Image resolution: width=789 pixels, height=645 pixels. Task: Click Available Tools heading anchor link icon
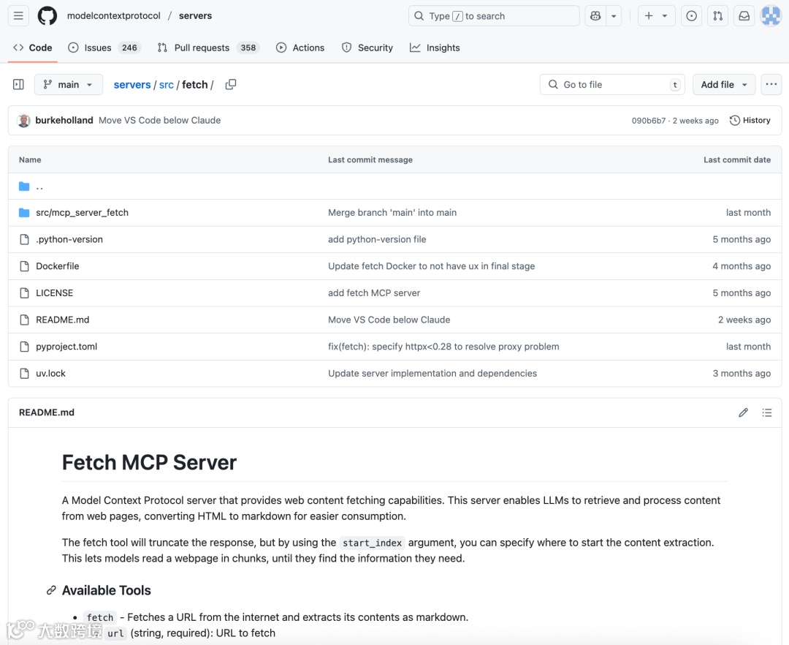coord(51,590)
